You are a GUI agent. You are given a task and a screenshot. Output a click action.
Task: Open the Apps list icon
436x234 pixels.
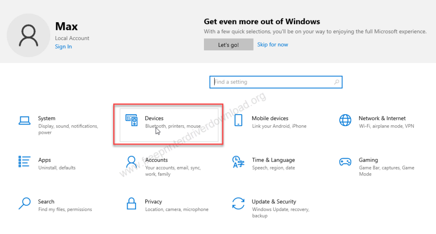point(24,162)
